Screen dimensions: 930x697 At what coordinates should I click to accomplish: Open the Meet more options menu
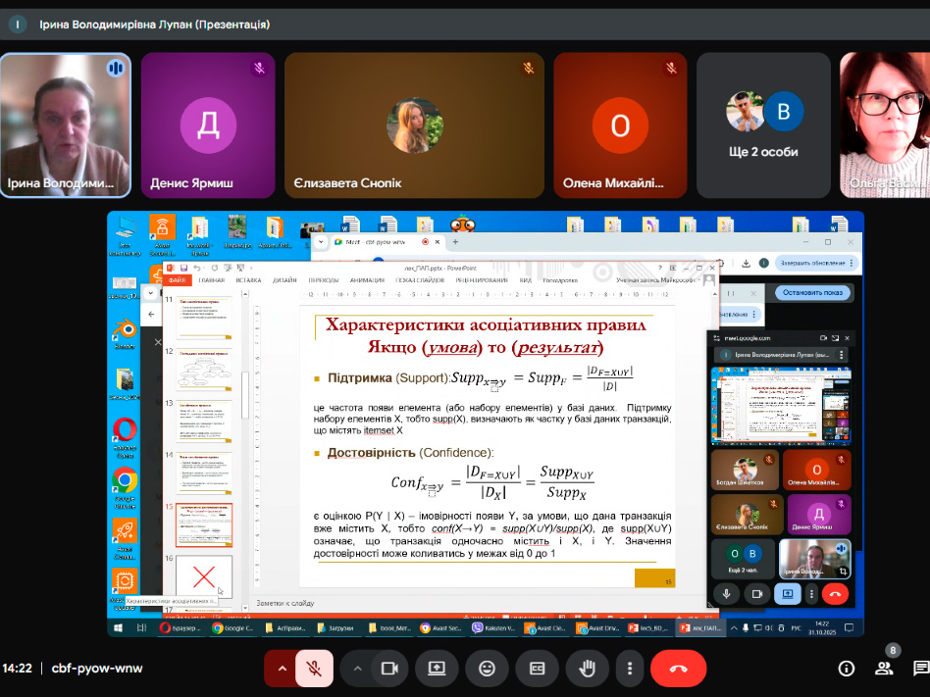pyautogui.click(x=628, y=669)
